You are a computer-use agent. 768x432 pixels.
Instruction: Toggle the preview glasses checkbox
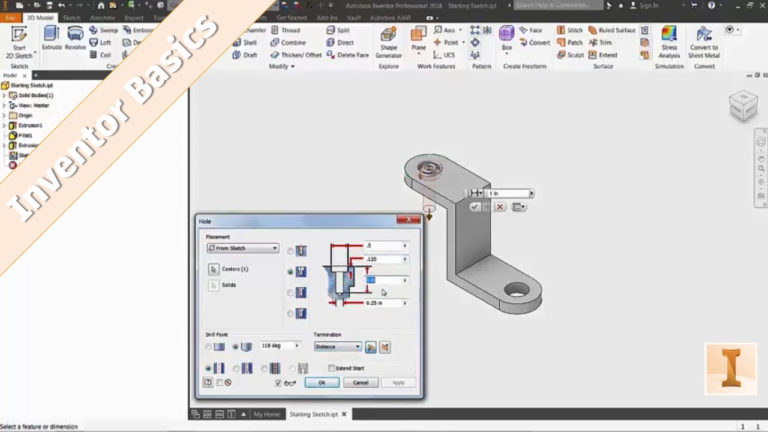[278, 383]
